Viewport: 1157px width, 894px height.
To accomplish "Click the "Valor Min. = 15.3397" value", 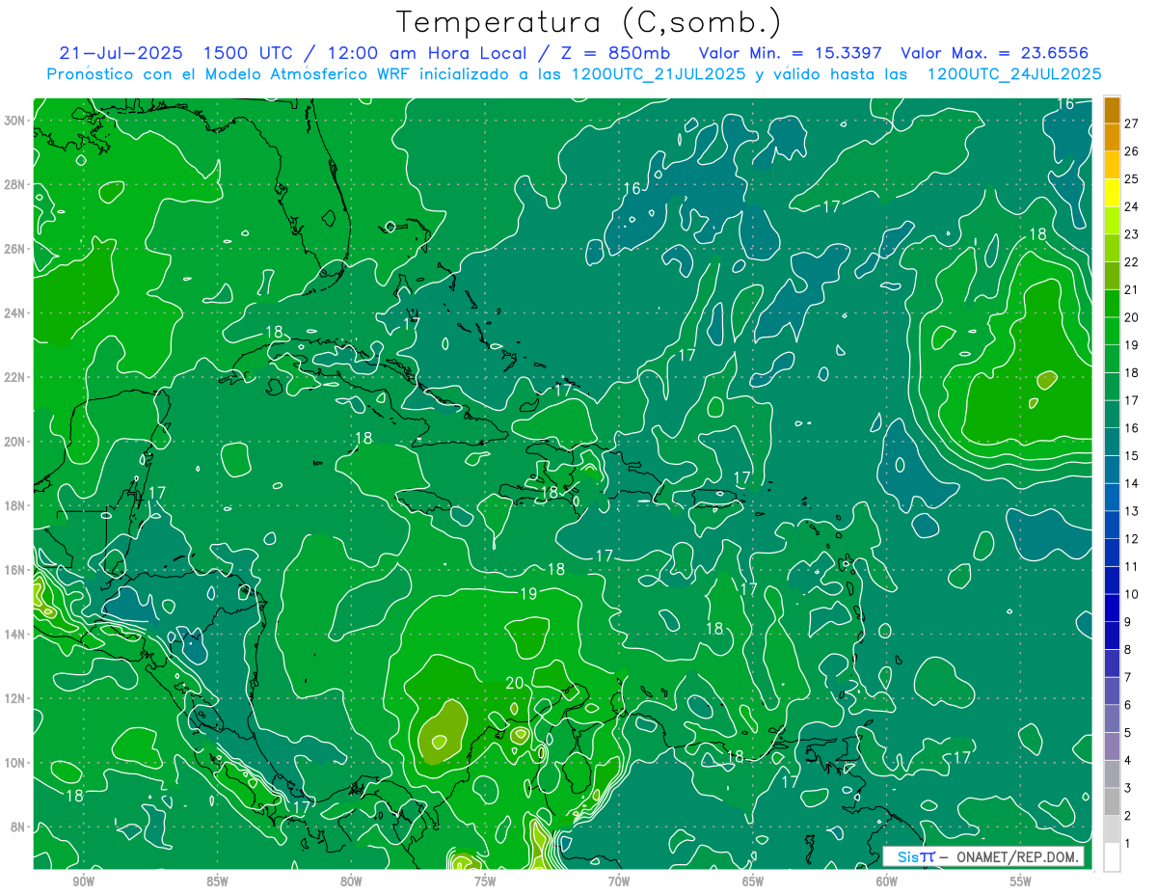I will pyautogui.click(x=790, y=52).
